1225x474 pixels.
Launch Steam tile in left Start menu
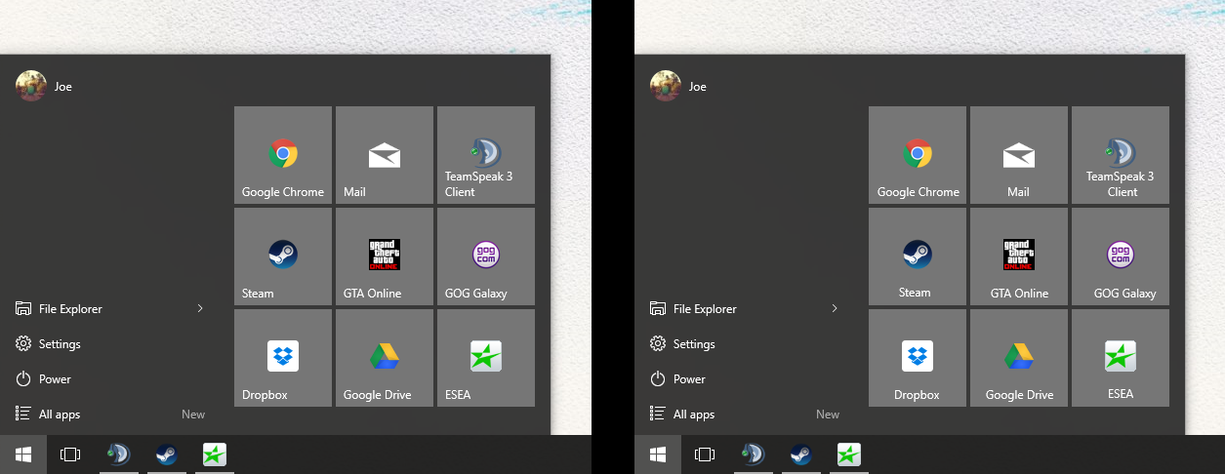click(283, 257)
